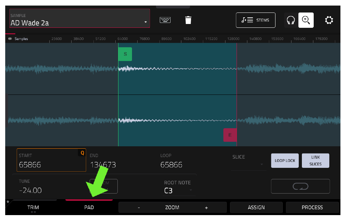Toggle the loop mode icon button

(300, 186)
